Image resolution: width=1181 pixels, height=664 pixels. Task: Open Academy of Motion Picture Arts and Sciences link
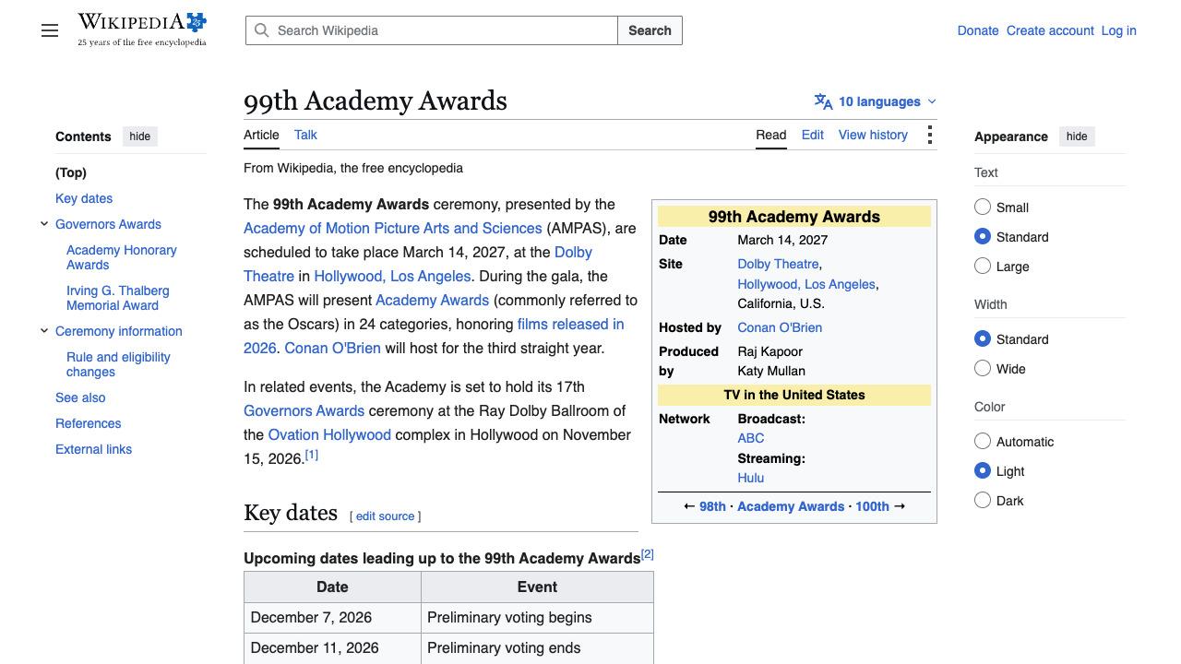[393, 228]
